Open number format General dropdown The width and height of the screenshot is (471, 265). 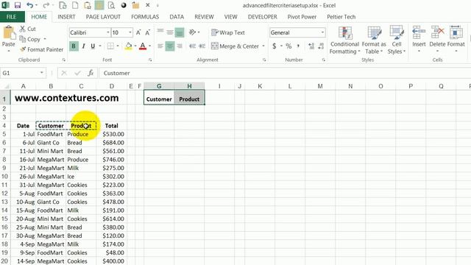pos(322,32)
